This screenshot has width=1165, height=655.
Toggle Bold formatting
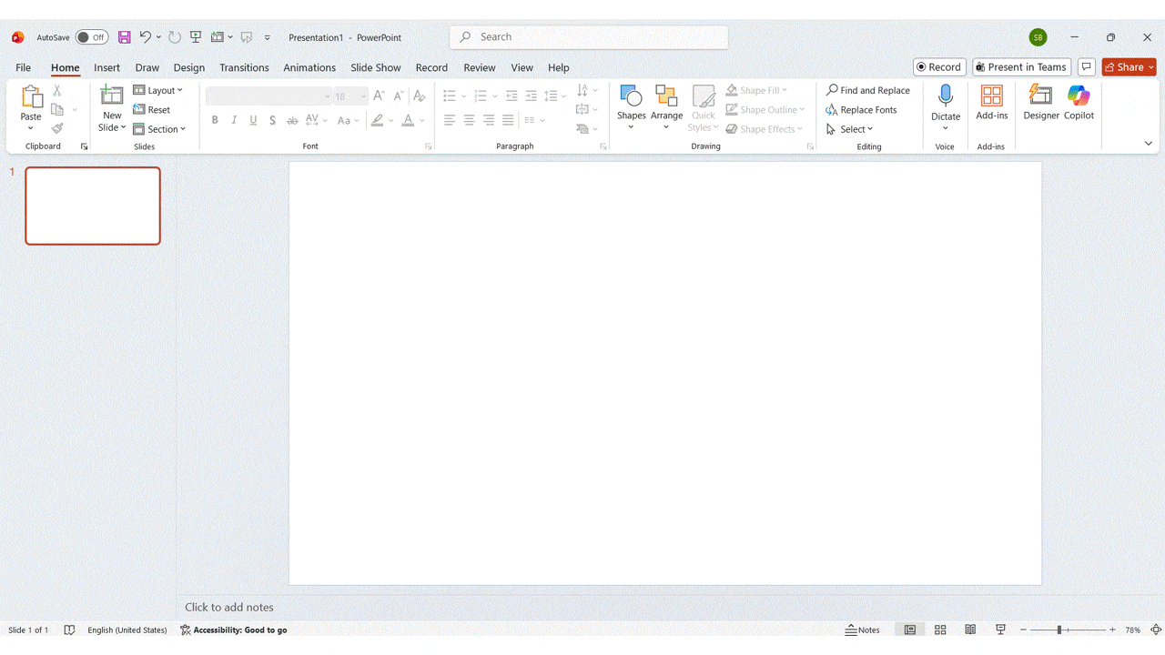click(215, 119)
